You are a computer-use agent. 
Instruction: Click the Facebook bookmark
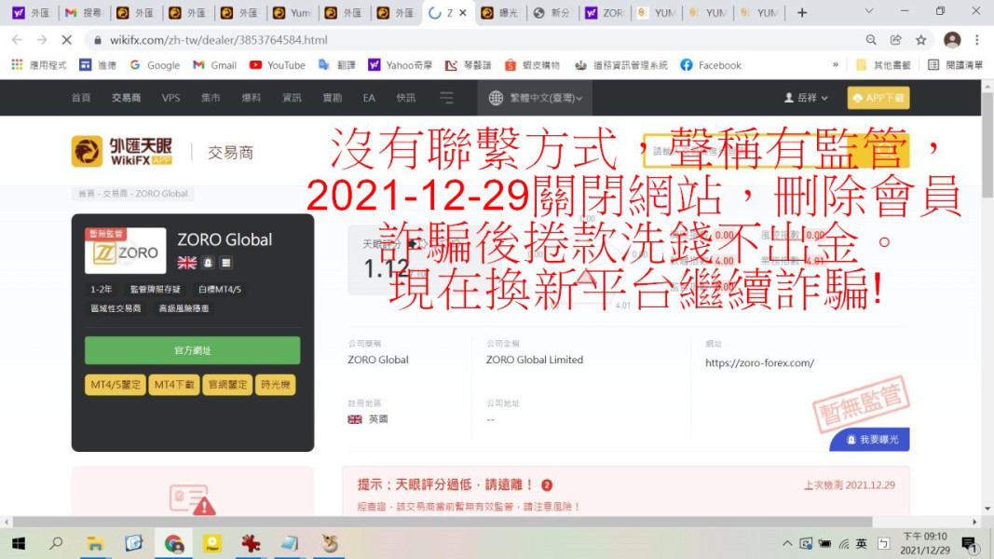[711, 64]
